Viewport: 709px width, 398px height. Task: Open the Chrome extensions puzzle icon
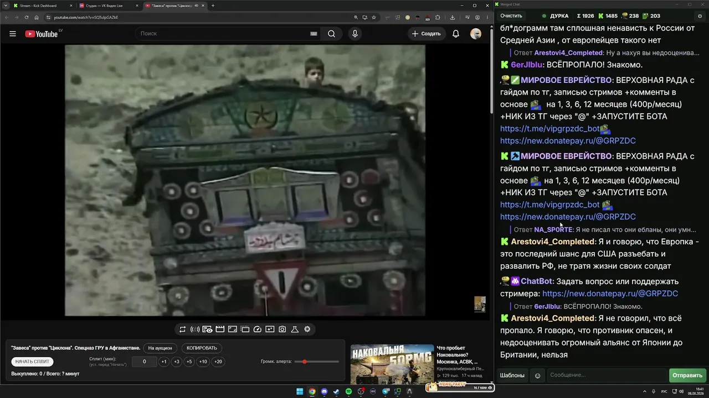438,17
